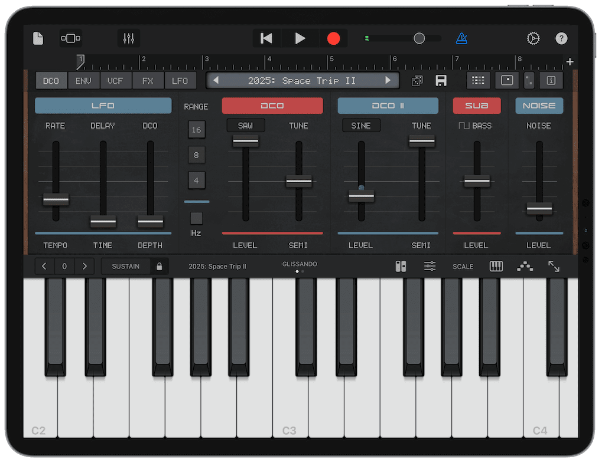Select the VCF tab

pyautogui.click(x=115, y=81)
